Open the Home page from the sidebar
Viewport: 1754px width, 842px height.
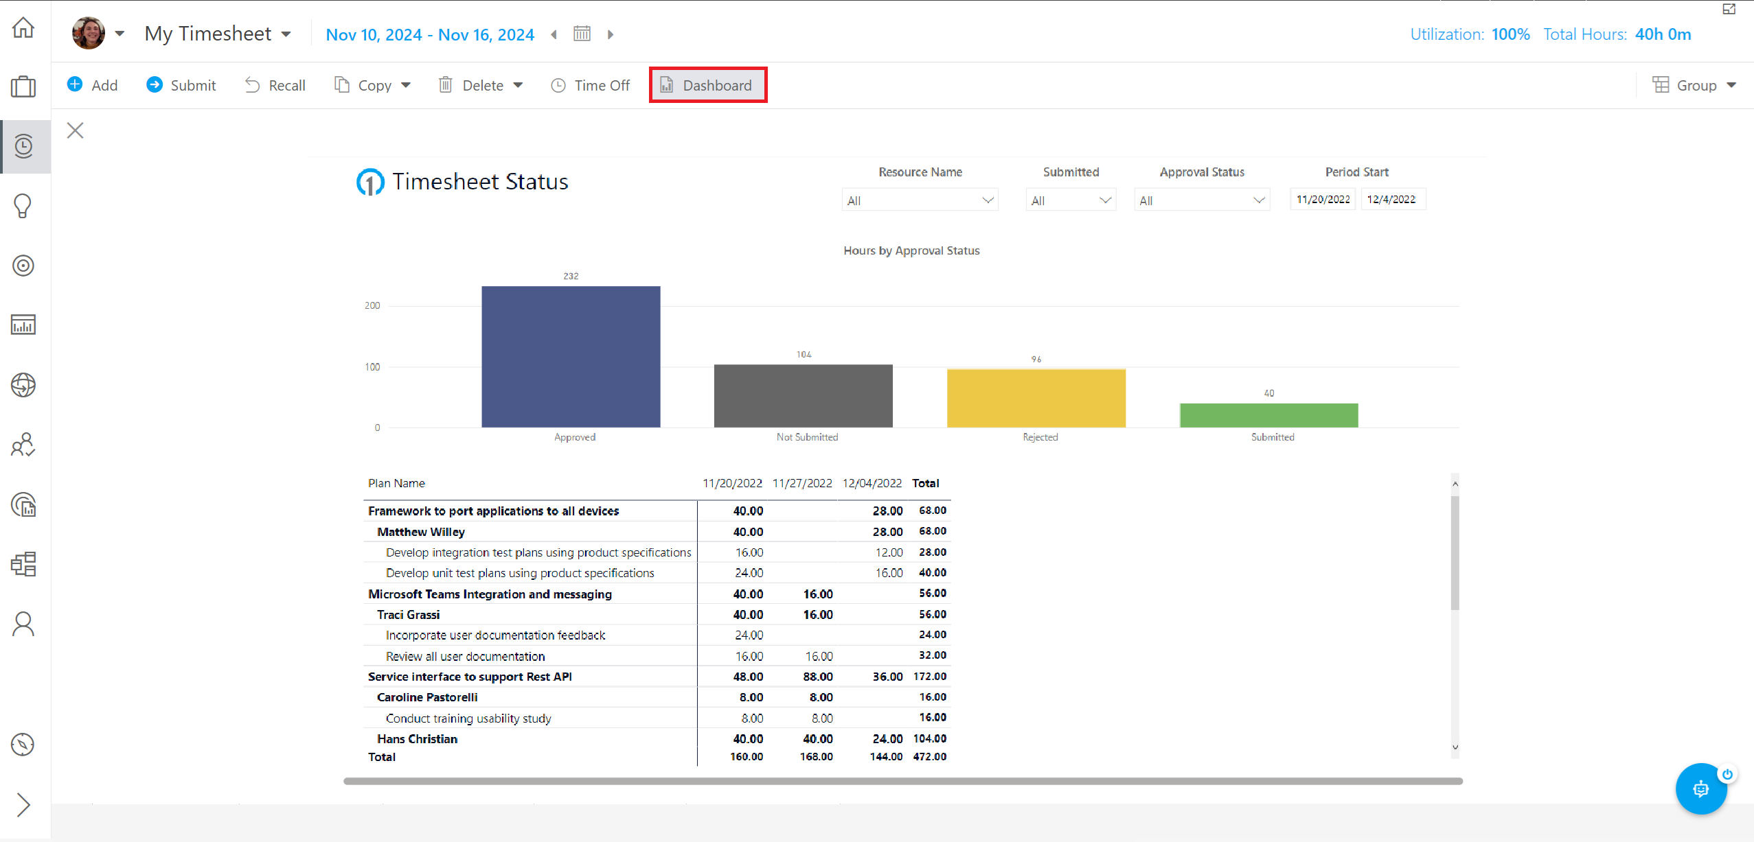pyautogui.click(x=24, y=27)
